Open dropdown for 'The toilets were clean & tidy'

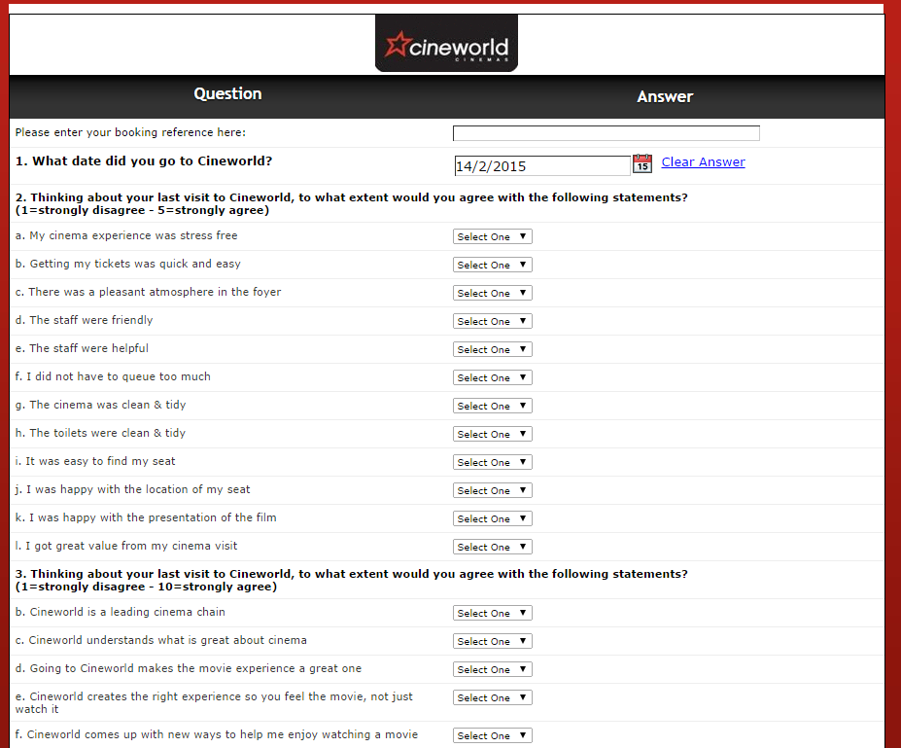tap(493, 434)
